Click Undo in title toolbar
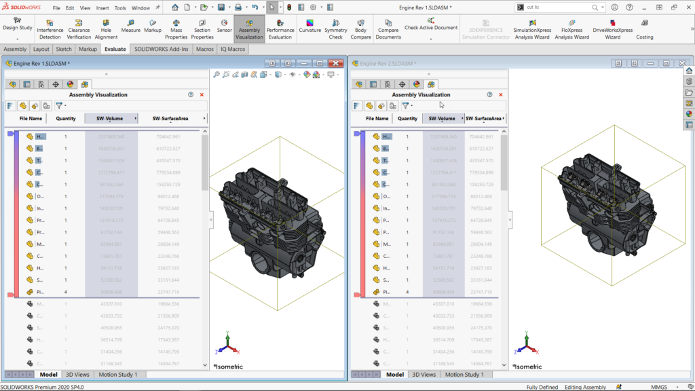Viewport: 695px width, 391px height. [255, 7]
